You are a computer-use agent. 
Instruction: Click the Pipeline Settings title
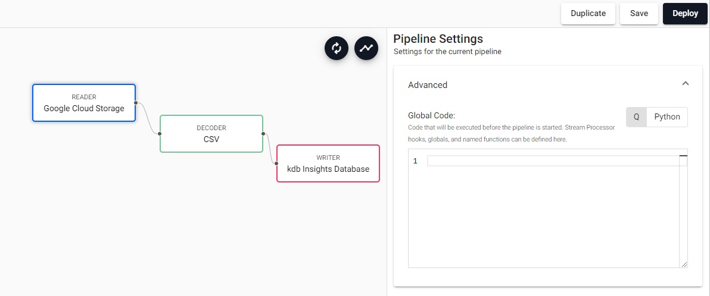(438, 39)
